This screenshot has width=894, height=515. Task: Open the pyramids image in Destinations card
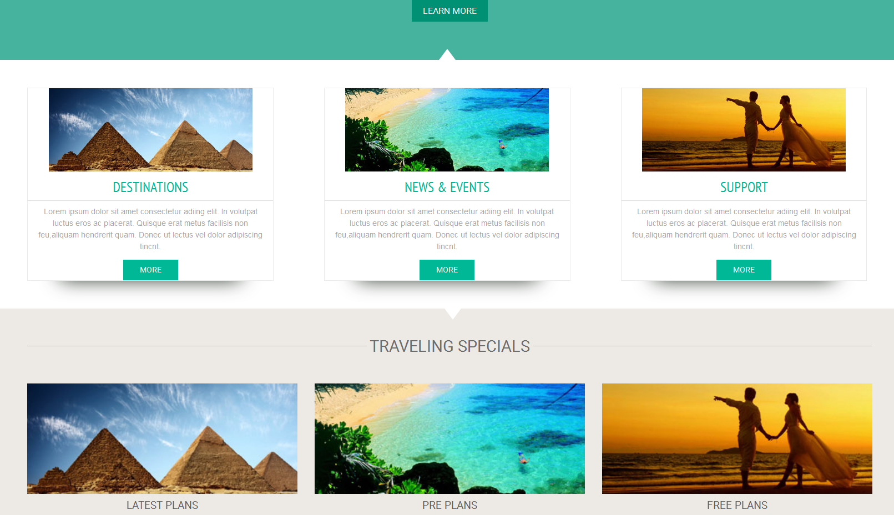[150, 130]
